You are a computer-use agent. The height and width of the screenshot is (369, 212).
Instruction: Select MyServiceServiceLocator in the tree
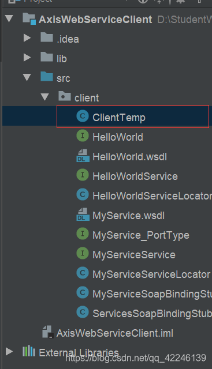151,274
